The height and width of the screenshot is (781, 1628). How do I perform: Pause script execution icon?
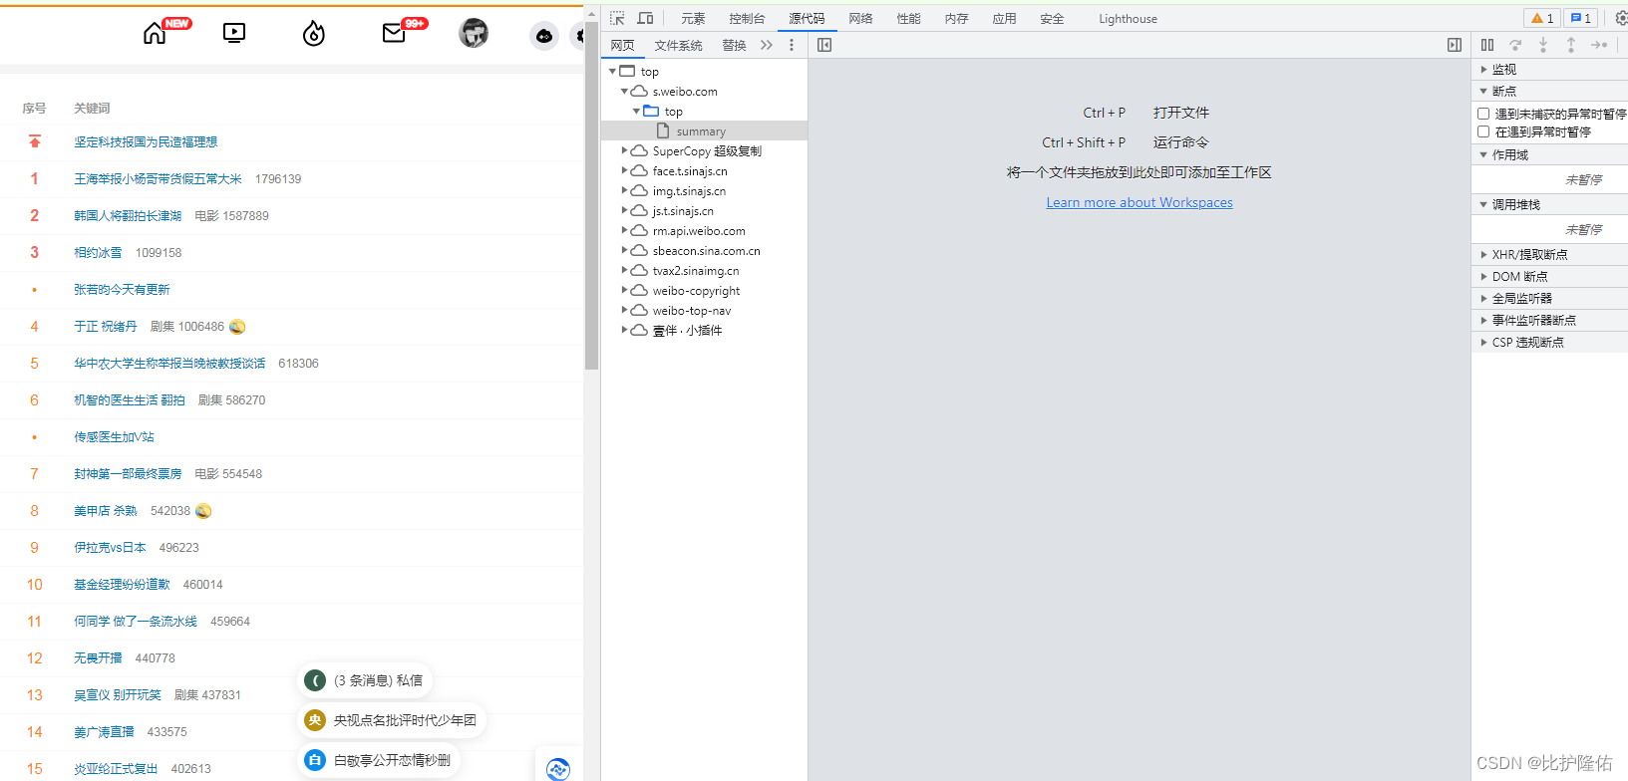point(1487,45)
